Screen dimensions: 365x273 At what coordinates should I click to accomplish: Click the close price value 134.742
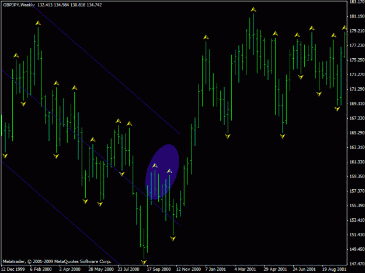[x=94, y=5]
